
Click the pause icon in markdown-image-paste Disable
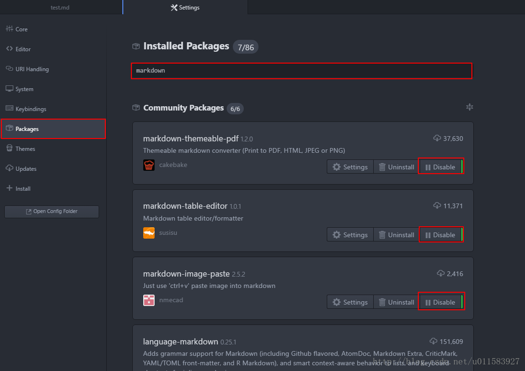(428, 303)
